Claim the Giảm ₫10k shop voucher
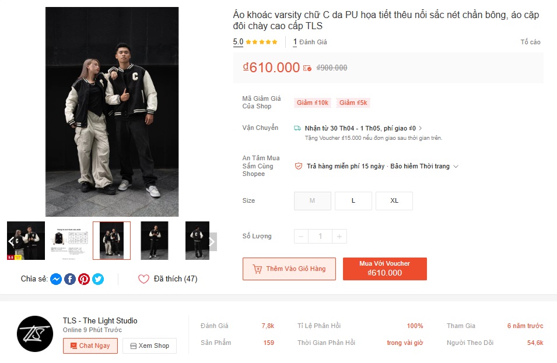The width and height of the screenshot is (557, 363). click(313, 103)
